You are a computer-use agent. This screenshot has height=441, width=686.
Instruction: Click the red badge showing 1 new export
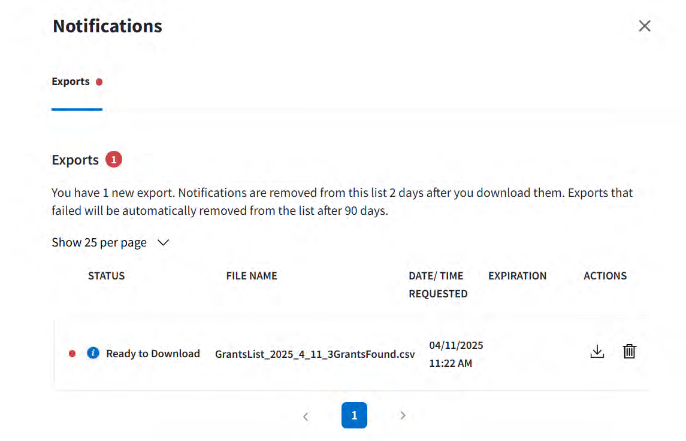point(114,160)
